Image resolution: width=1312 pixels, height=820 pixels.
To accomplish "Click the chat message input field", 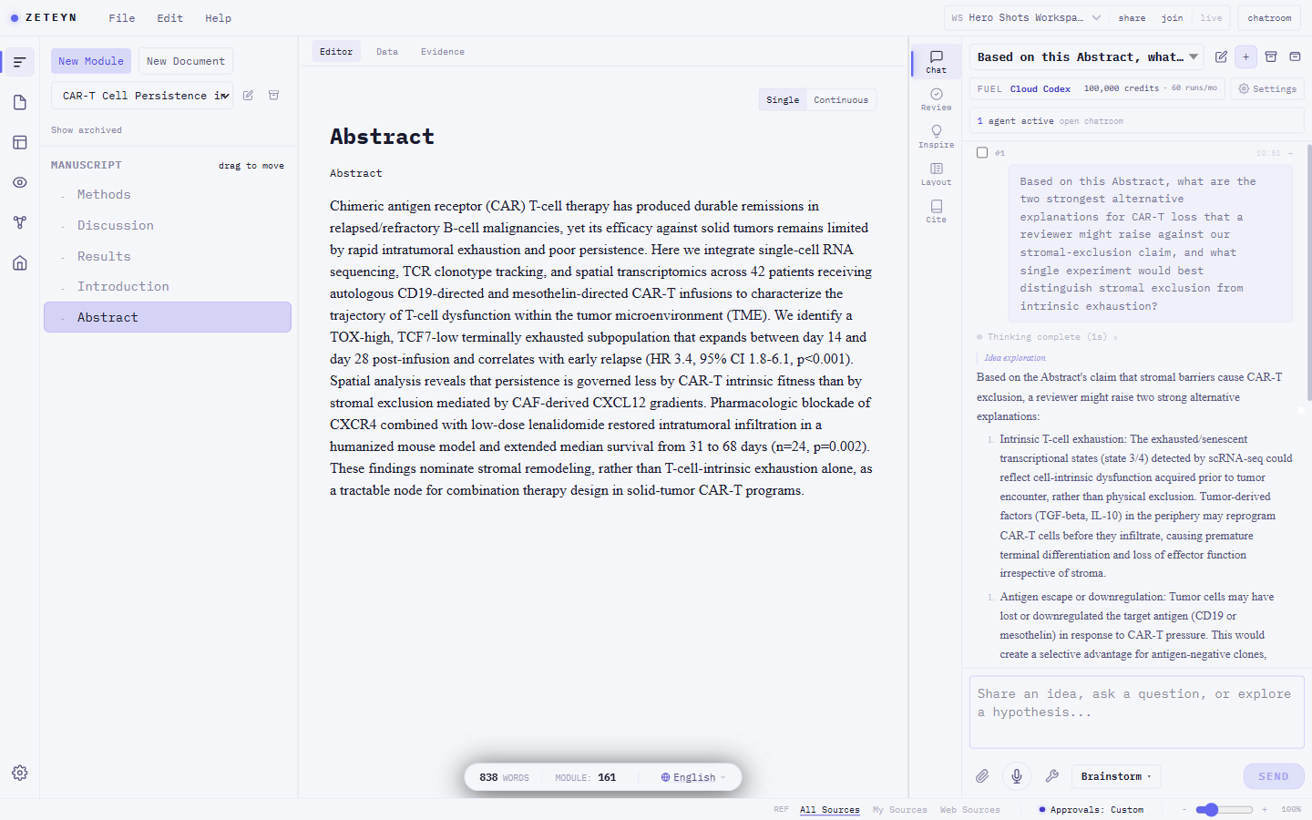I will pos(1137,712).
